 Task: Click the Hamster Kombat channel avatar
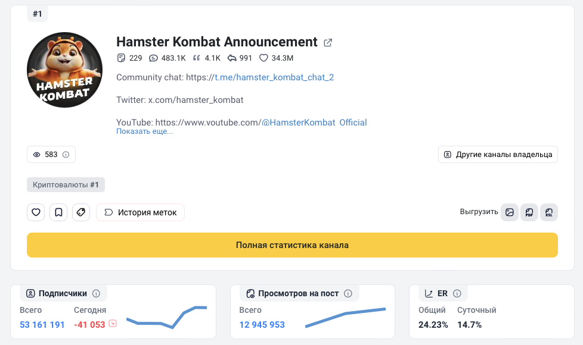[x=65, y=70]
